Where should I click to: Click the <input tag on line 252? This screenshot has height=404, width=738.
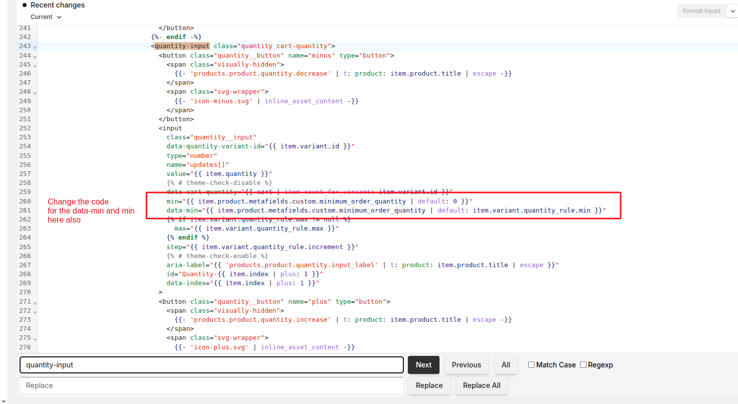(x=171, y=128)
